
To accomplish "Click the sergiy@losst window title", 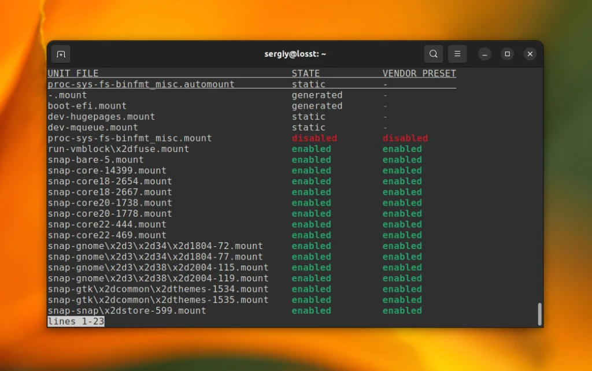I will coord(295,54).
